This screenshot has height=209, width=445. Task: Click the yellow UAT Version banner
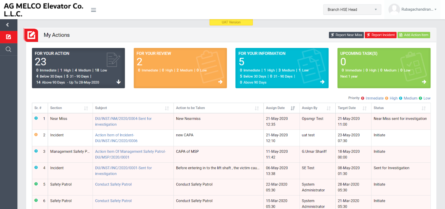point(231,22)
